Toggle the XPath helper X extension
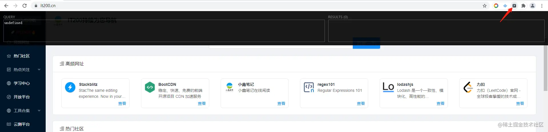The height and width of the screenshot is (132, 548). [514, 6]
